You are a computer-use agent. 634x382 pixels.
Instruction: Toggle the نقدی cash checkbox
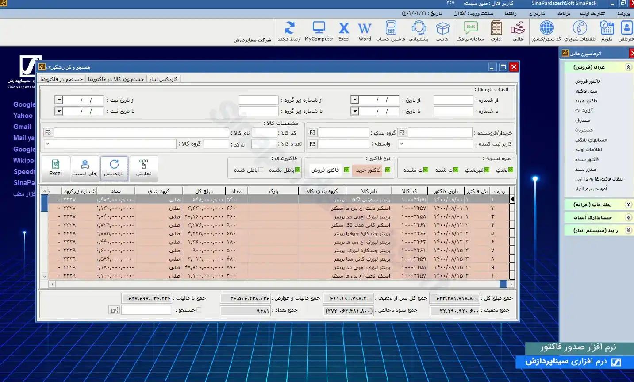coord(511,170)
